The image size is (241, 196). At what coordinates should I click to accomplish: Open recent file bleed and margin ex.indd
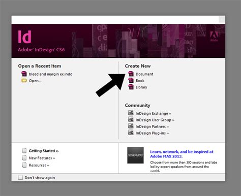pyautogui.click(x=50, y=74)
